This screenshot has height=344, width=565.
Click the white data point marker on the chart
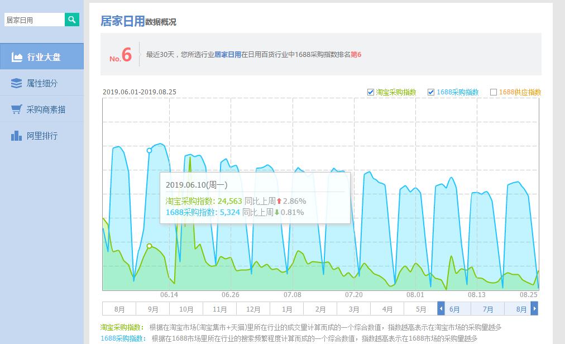(x=149, y=150)
